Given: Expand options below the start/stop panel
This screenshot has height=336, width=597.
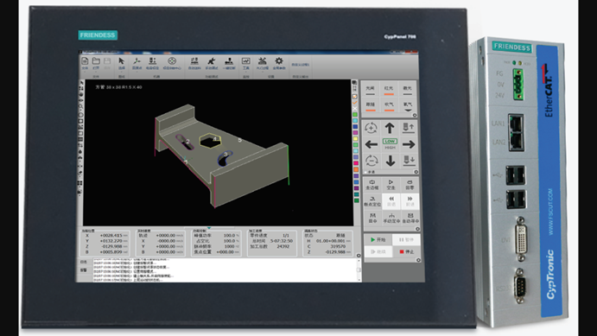Looking at the screenshot, I should 418,260.
